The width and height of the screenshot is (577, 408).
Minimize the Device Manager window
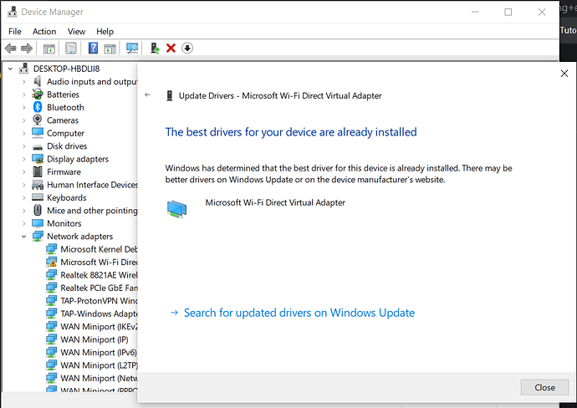475,13
